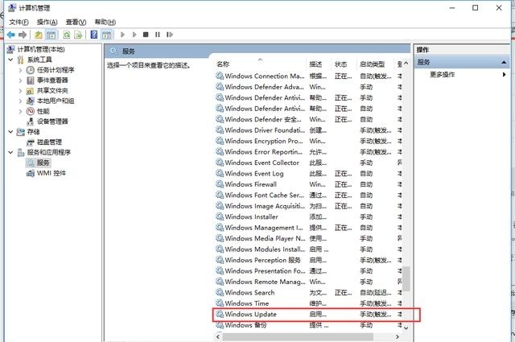The image size is (515, 342).
Task: Open the 查看(V) menu
Action: click(x=76, y=22)
